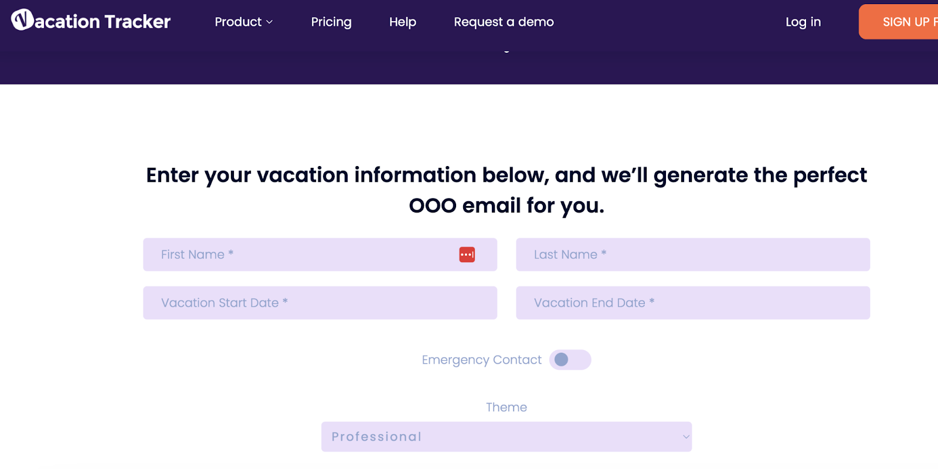Open the Pricing page
Screen dimensions: 938x470
331,22
